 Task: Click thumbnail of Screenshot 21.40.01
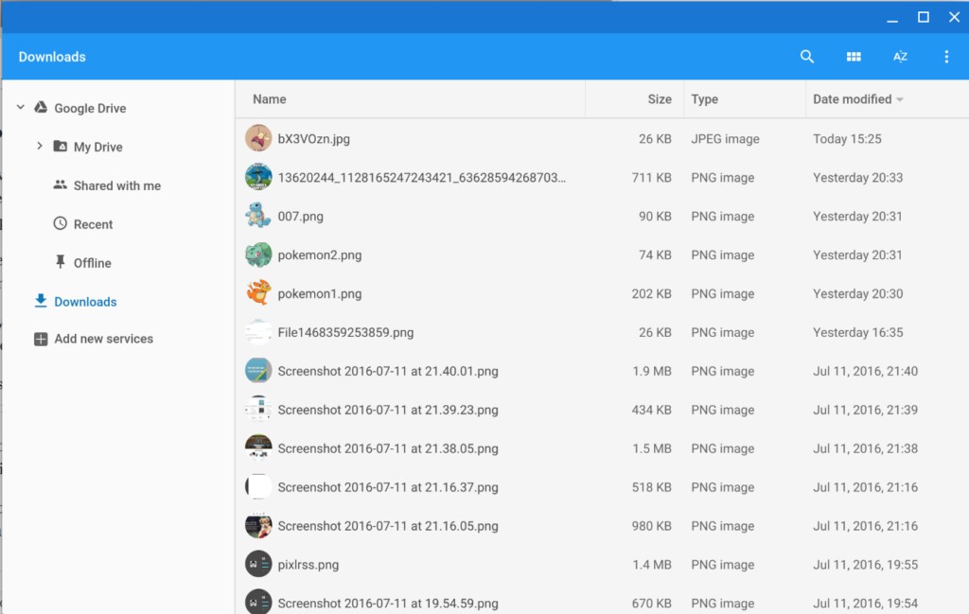click(x=258, y=371)
